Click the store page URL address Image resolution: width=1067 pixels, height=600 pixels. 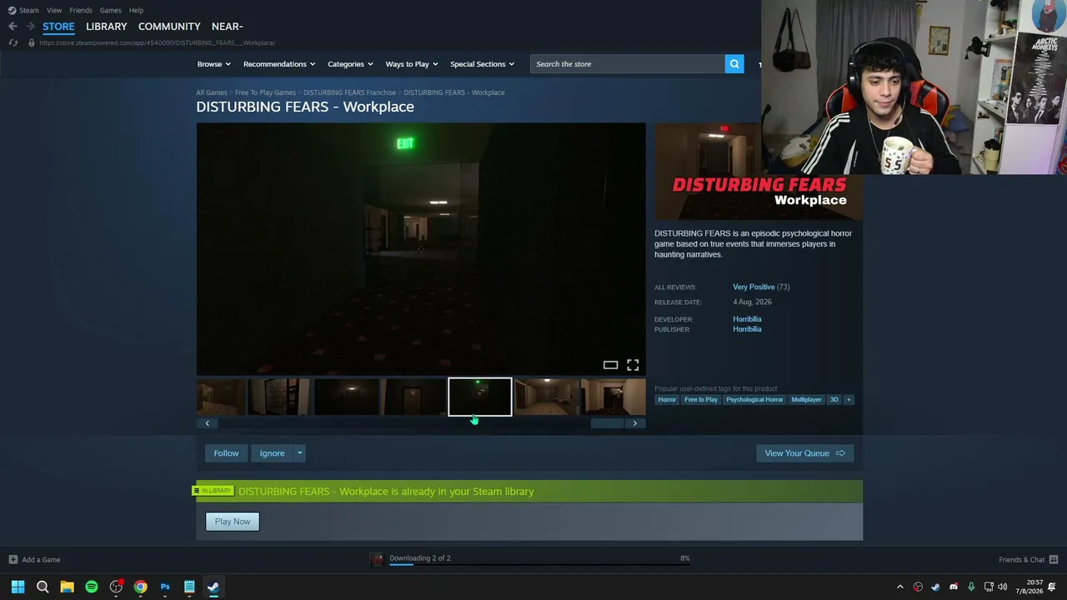point(157,42)
